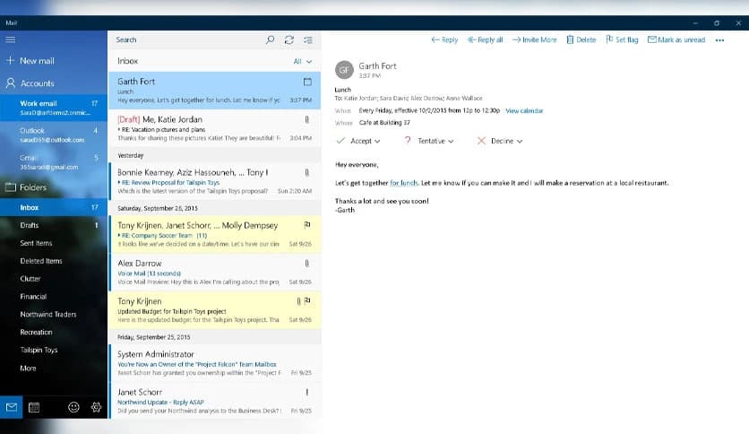Expand the All filter dropdown
The width and height of the screenshot is (749, 434).
tap(302, 61)
